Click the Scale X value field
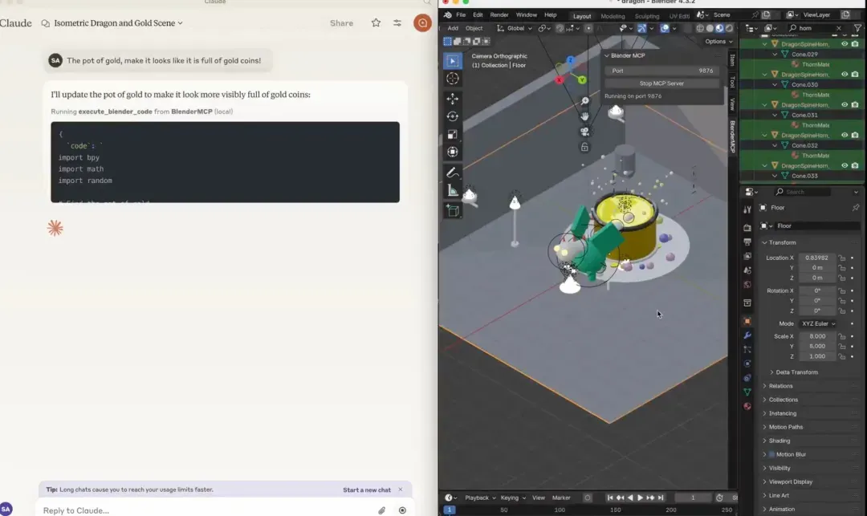The height and width of the screenshot is (516, 867). [x=816, y=336]
